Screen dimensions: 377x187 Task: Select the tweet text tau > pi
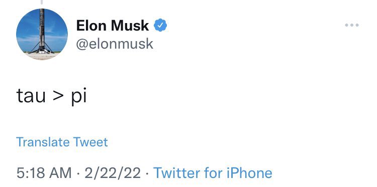[51, 96]
